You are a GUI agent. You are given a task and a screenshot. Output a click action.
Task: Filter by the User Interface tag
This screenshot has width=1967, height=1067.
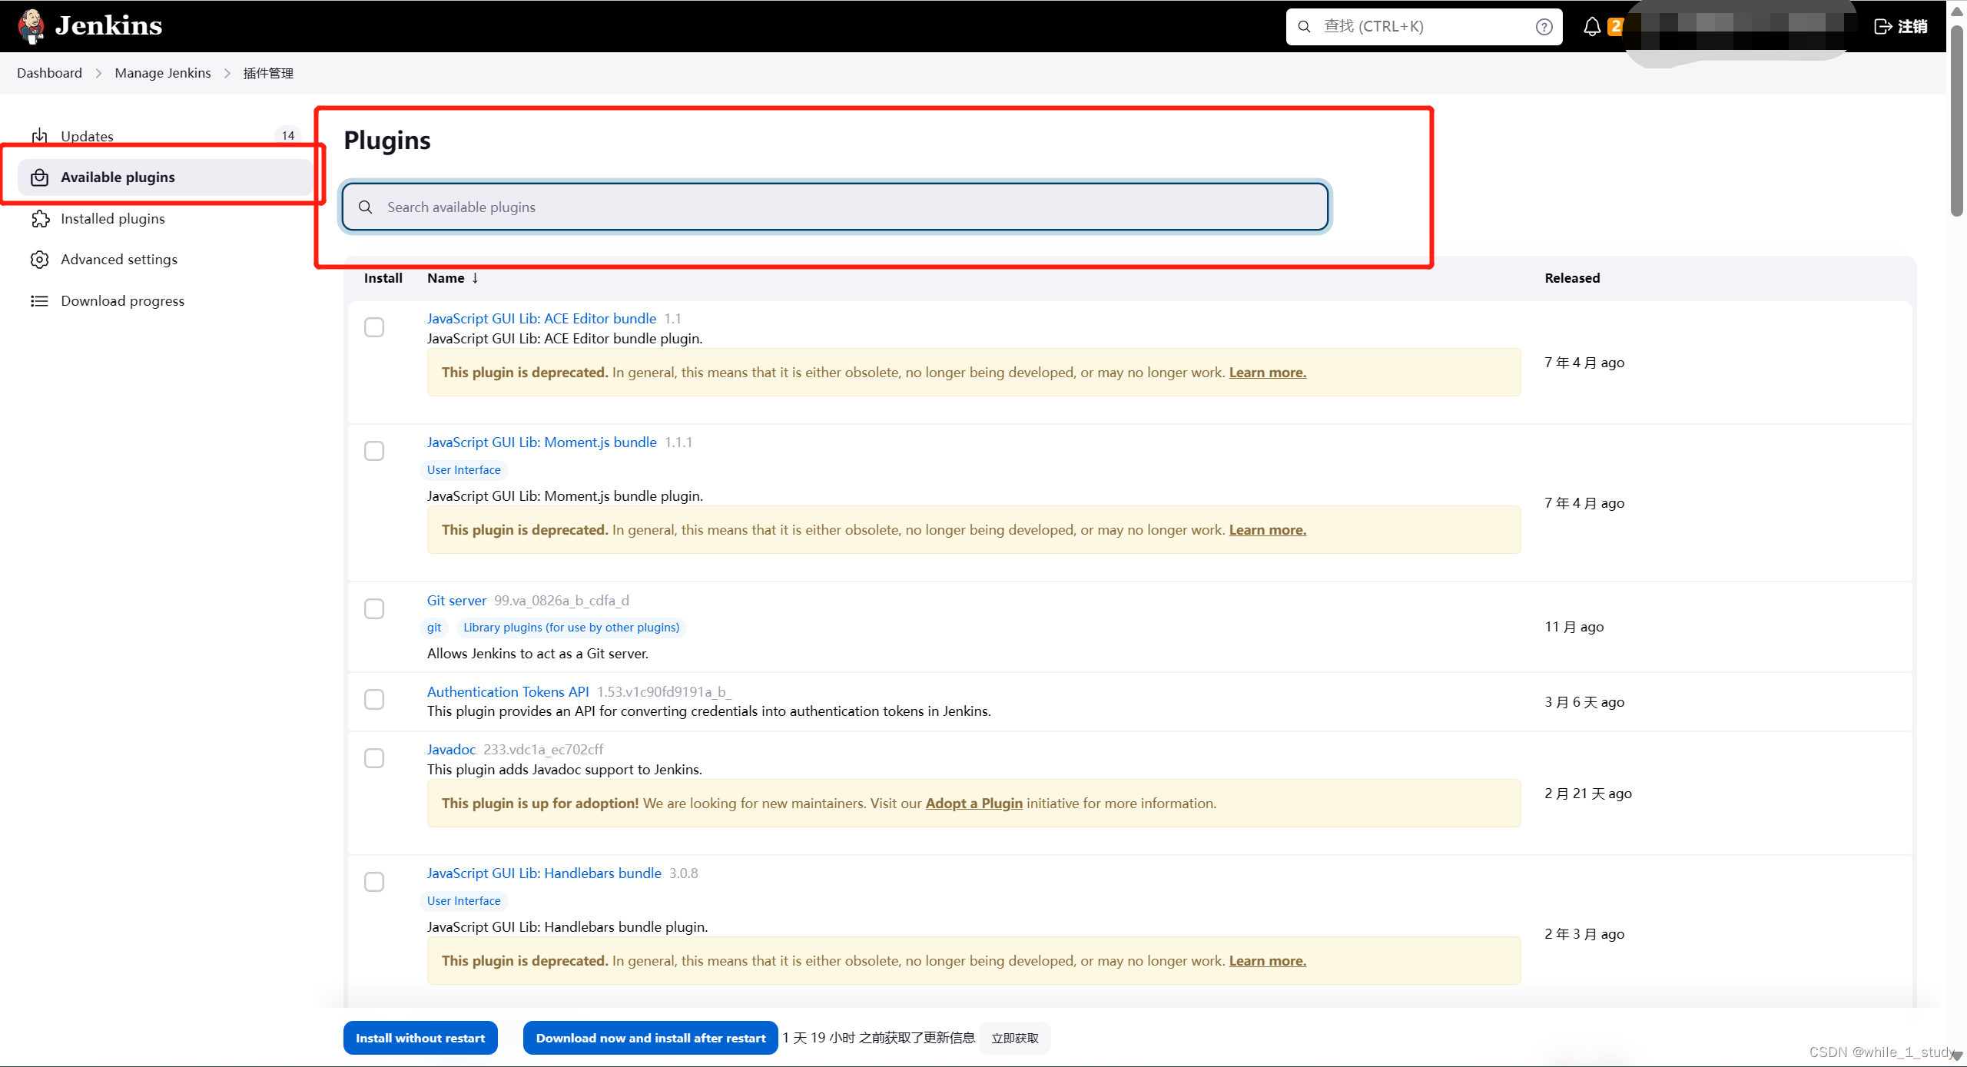click(x=463, y=470)
